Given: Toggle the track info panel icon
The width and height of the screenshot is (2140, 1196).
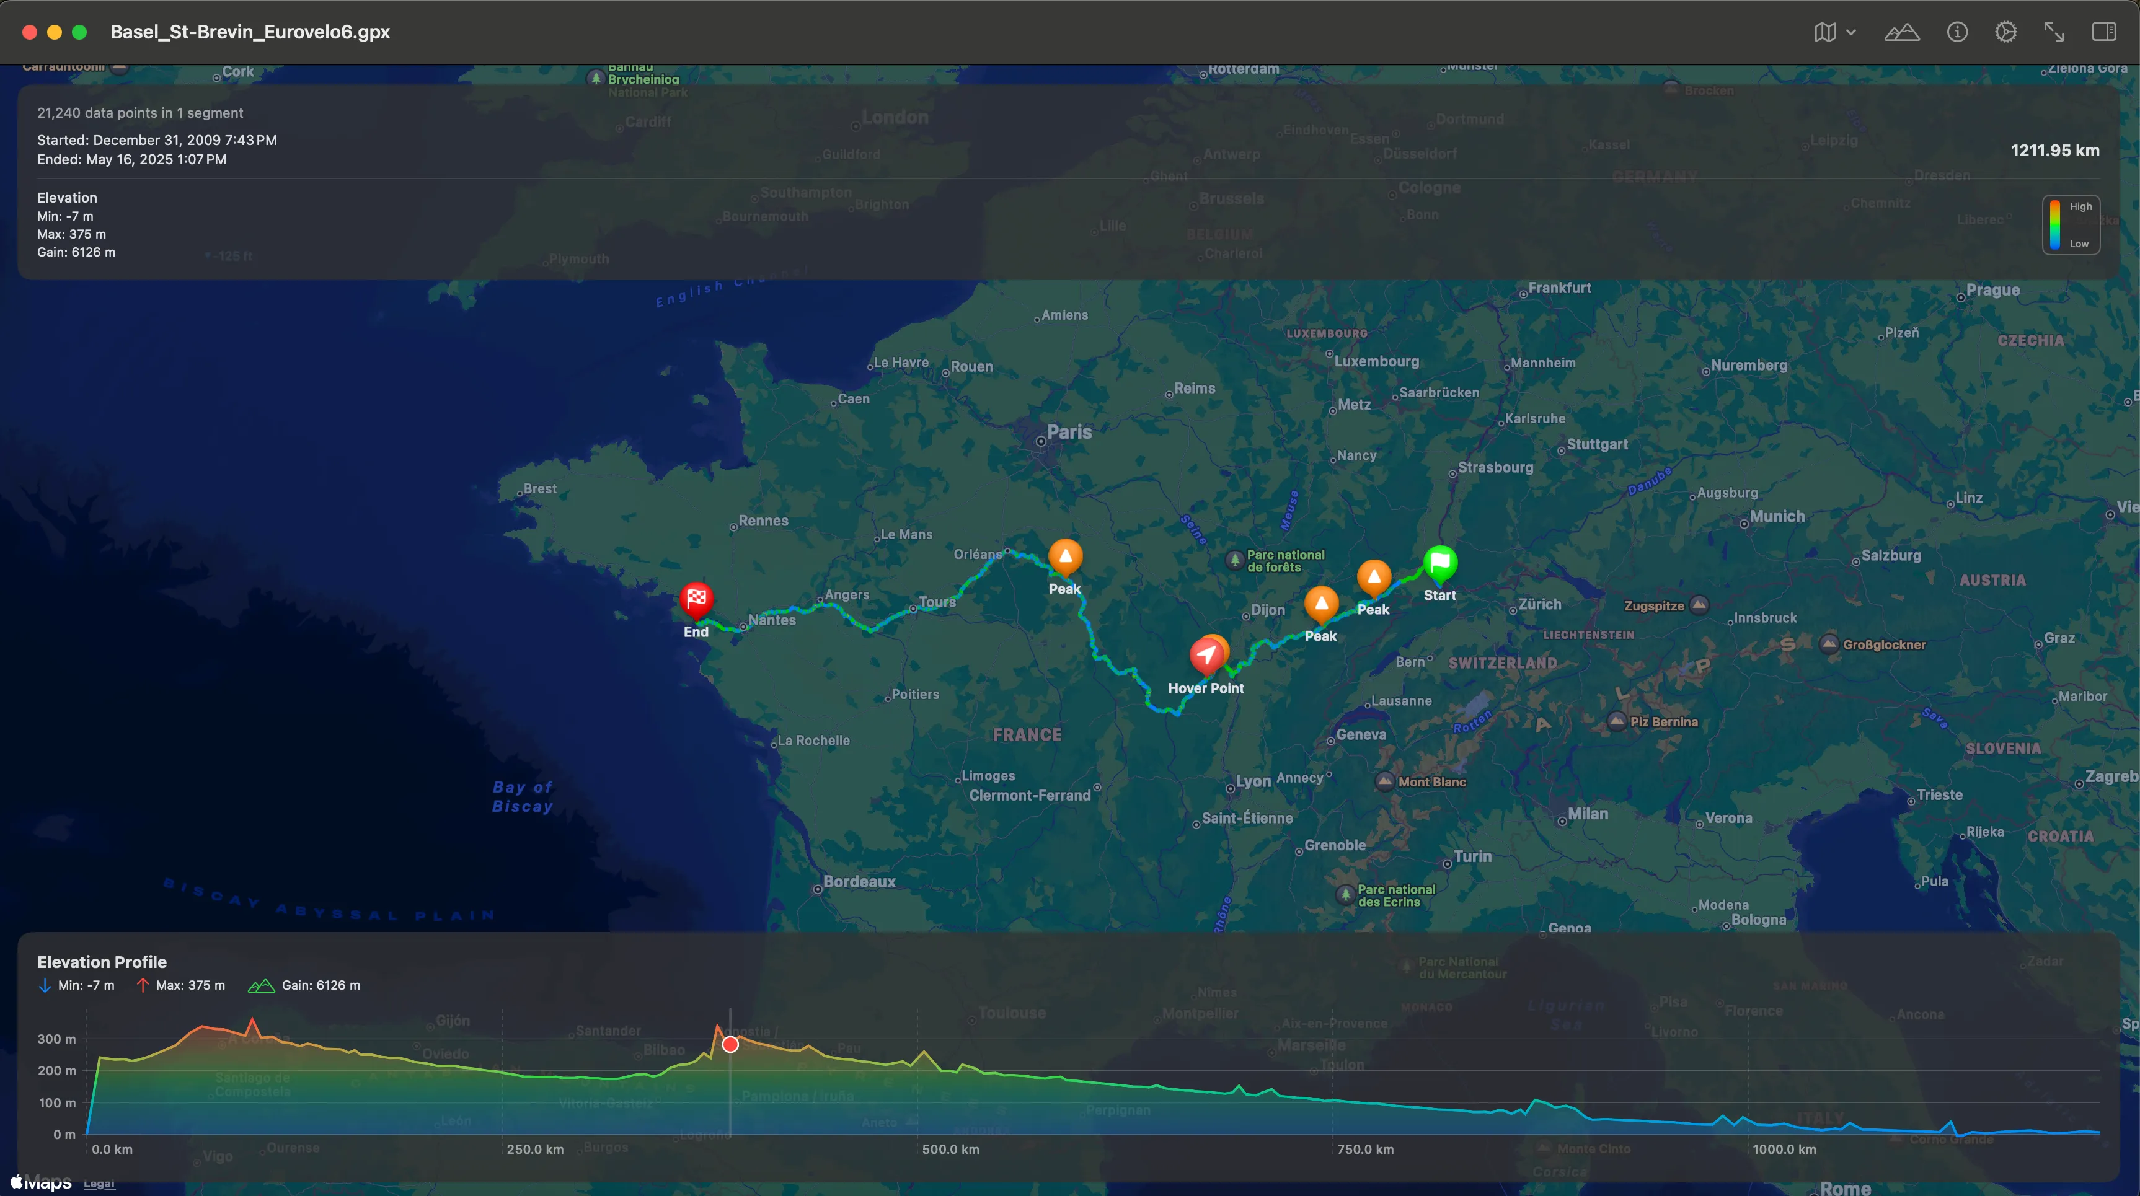Looking at the screenshot, I should 1957,32.
